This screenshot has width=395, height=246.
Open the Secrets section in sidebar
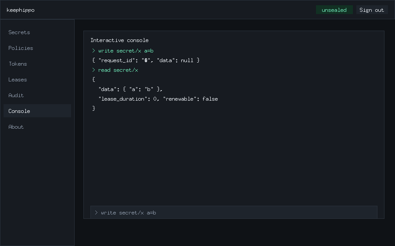click(37, 32)
